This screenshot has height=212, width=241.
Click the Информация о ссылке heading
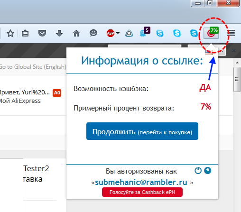tap(142, 61)
